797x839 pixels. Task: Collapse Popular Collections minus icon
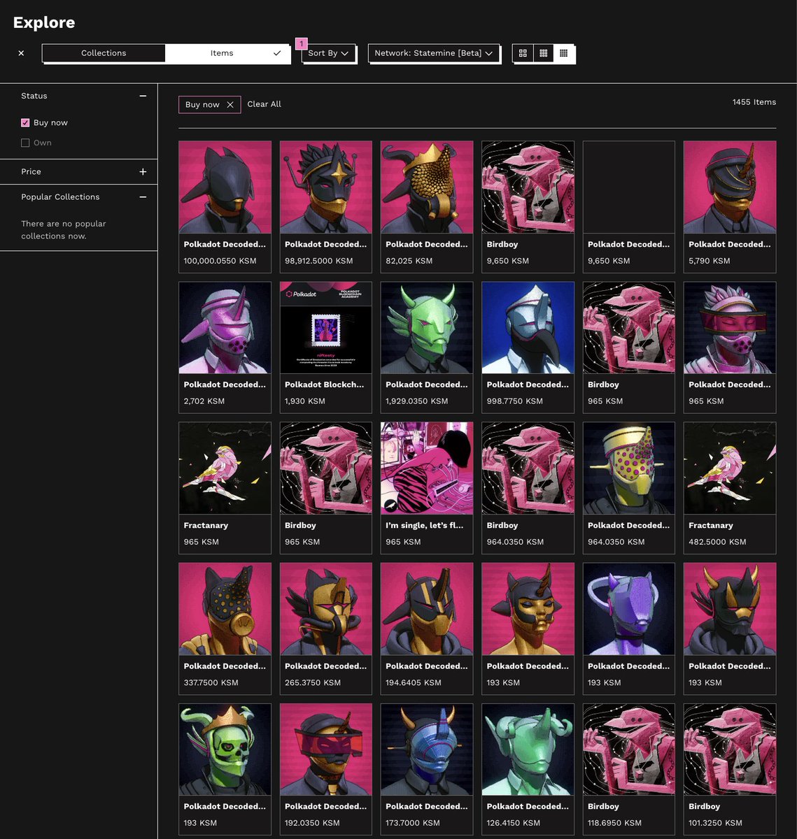143,197
